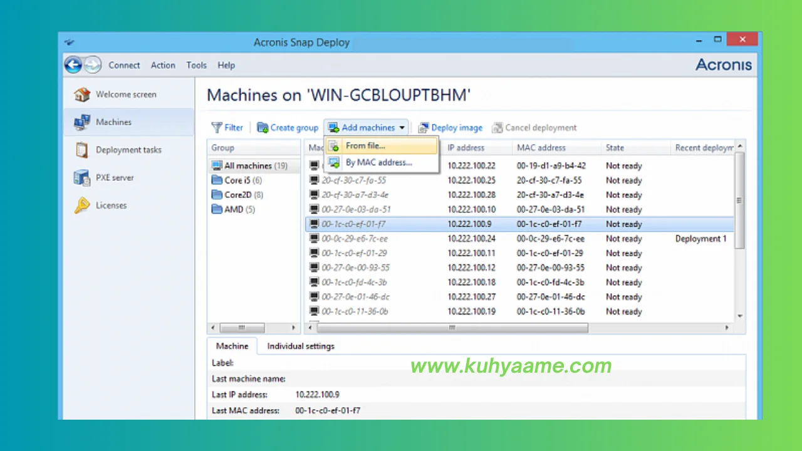Choose By MAC address... option
This screenshot has height=451, width=802.
click(381, 162)
